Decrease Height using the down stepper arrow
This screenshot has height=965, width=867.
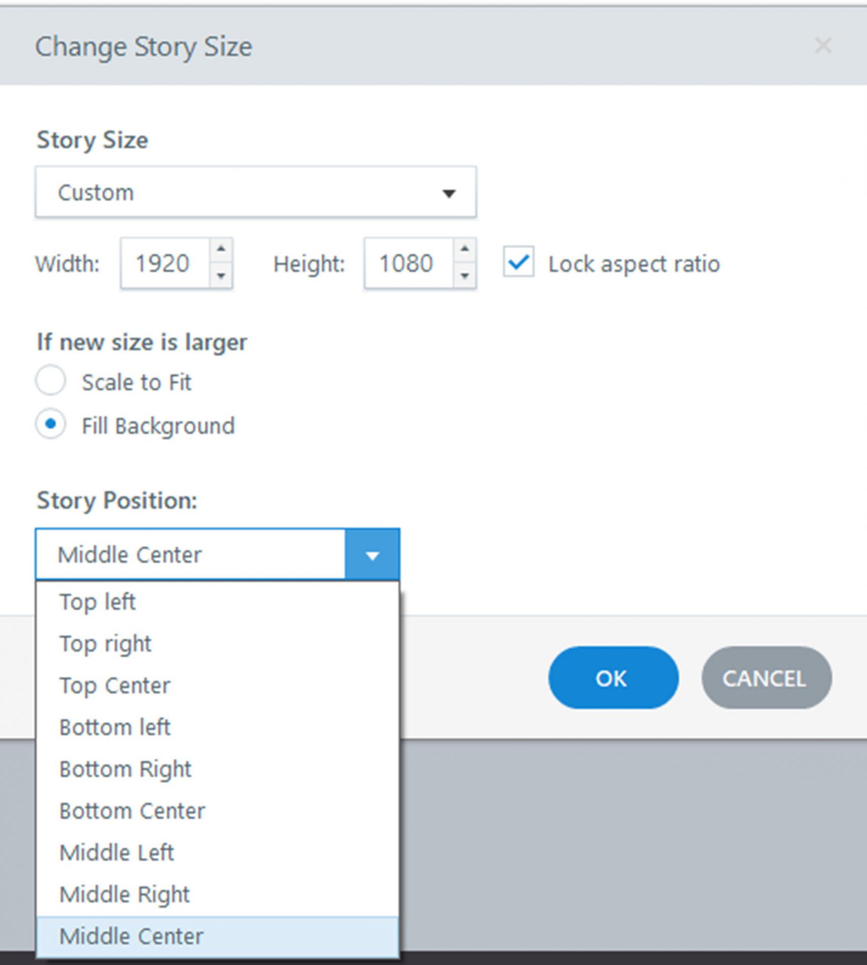(x=465, y=277)
